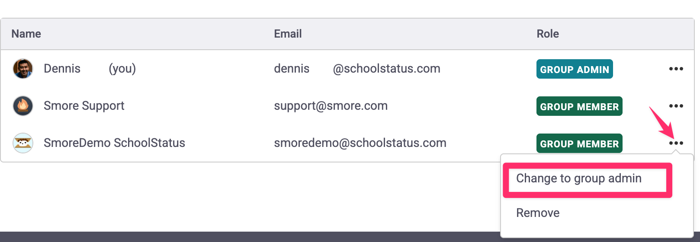
Task: Click SmoreDemo SchoolStatus's GROUP MEMBER badge
Action: click(x=579, y=143)
